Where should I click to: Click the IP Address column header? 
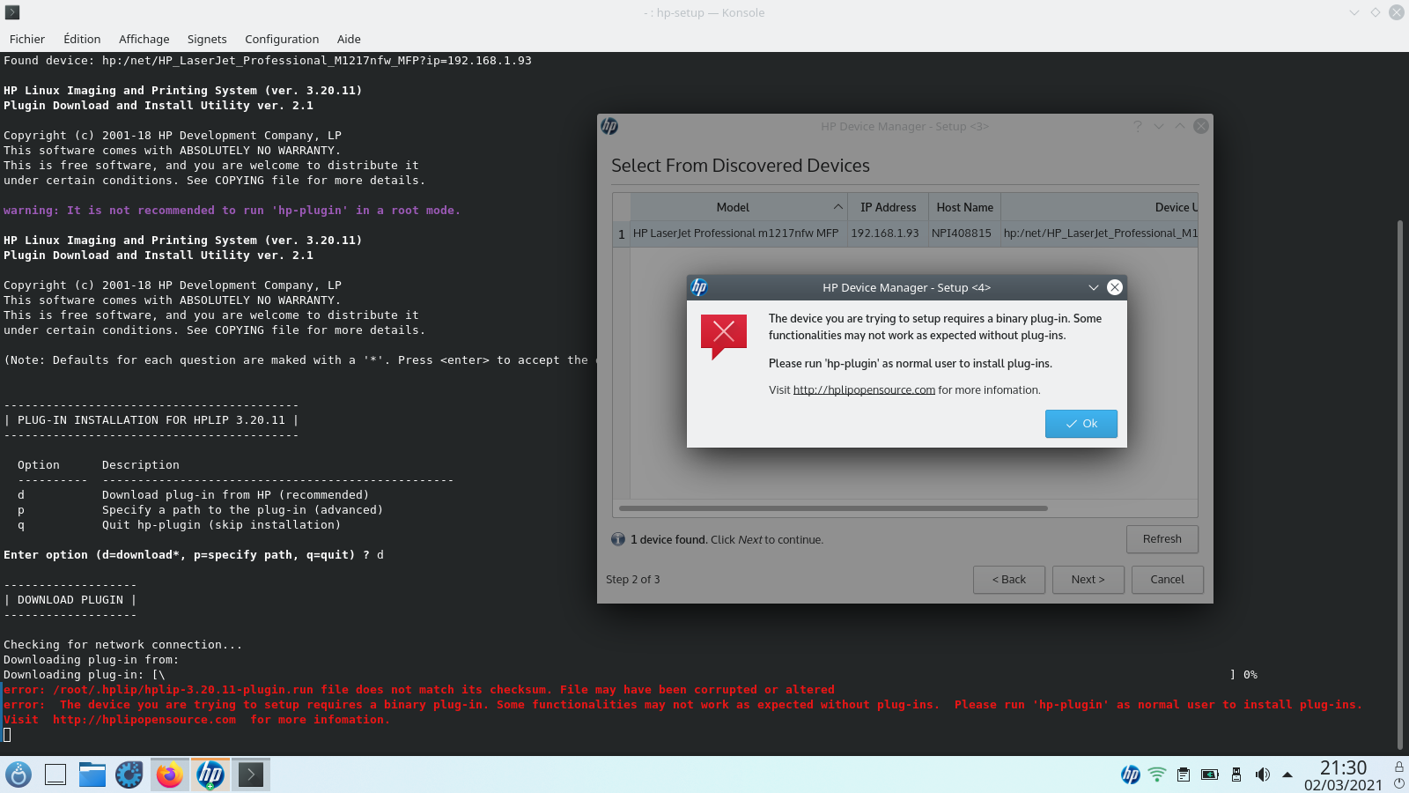tap(888, 207)
